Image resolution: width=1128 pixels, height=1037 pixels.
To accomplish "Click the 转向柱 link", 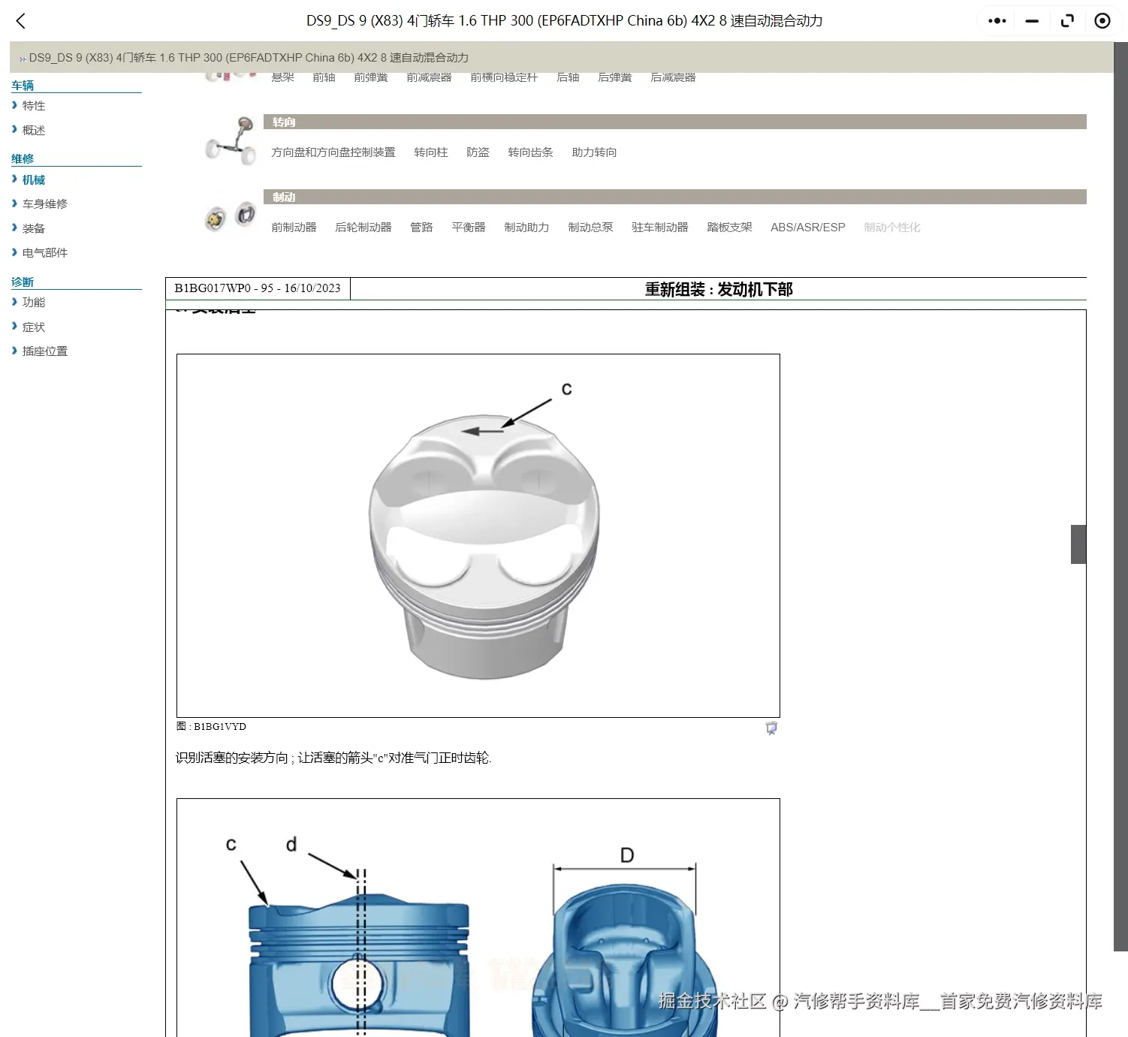I will (430, 152).
